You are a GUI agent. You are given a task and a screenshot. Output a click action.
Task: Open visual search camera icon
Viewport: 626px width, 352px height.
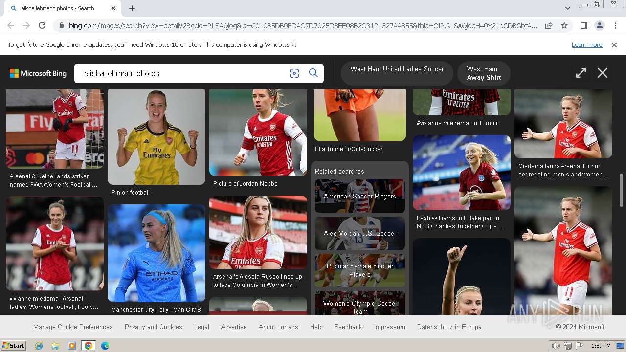tap(294, 73)
